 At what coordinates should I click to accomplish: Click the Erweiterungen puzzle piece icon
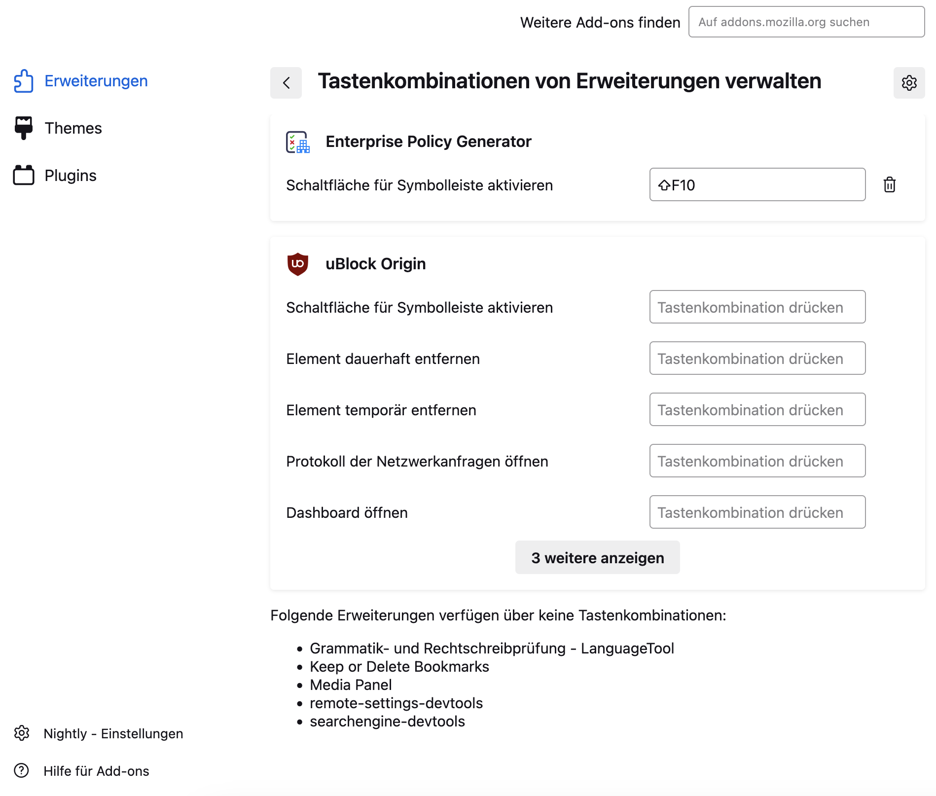pos(24,81)
